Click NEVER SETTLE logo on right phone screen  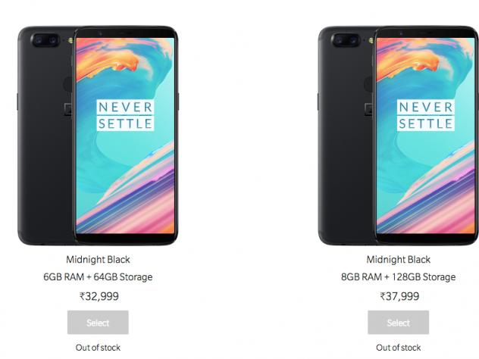pyautogui.click(x=425, y=115)
